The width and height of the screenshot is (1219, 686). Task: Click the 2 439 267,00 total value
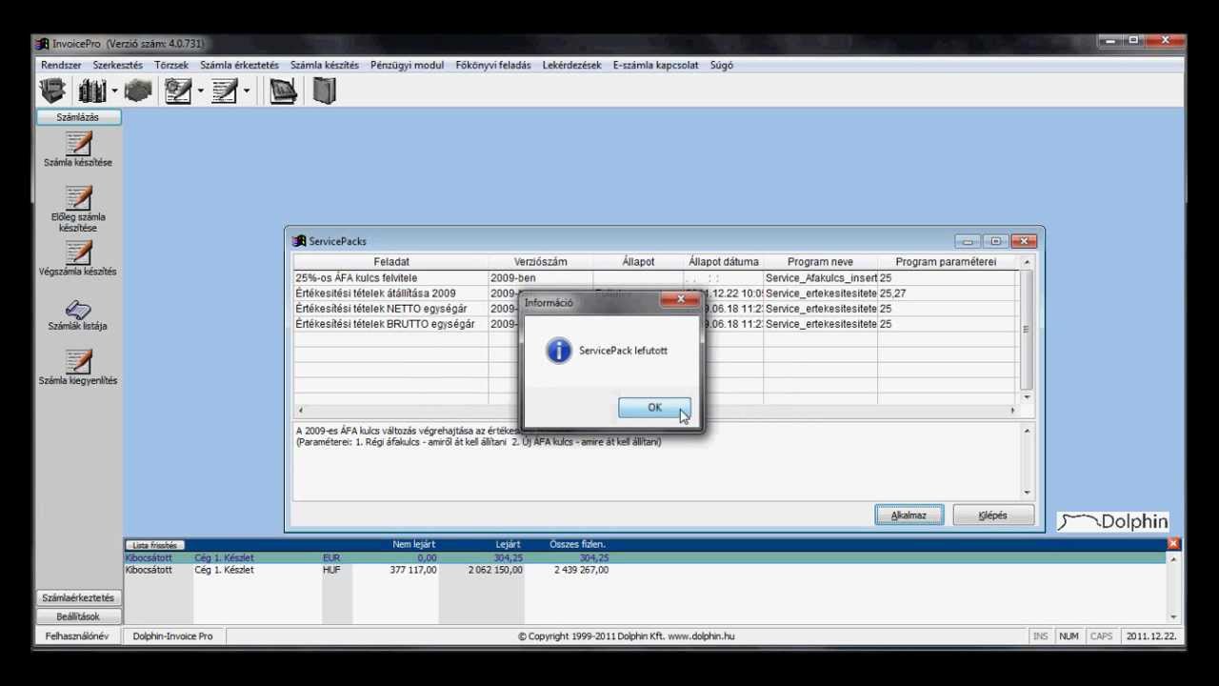(x=581, y=570)
